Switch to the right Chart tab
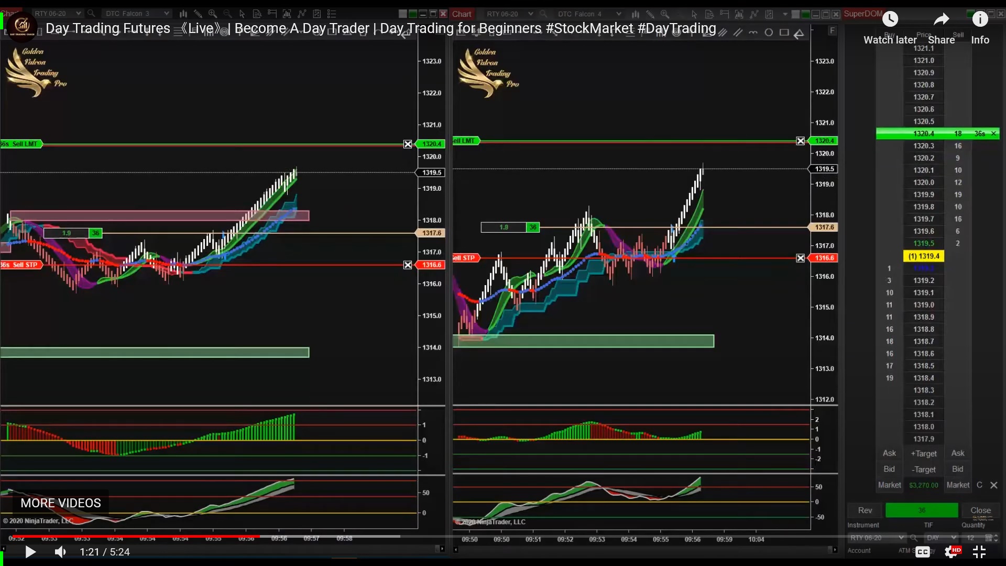 point(462,14)
